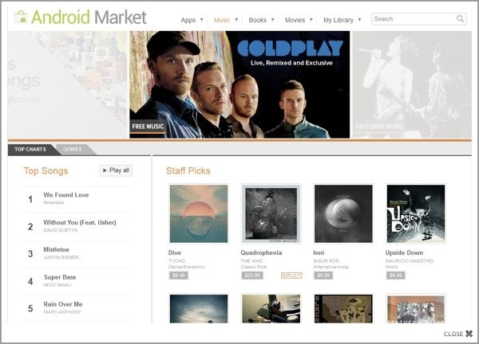Click the Search input field
Screen dimensions: 479x344
[414, 19]
